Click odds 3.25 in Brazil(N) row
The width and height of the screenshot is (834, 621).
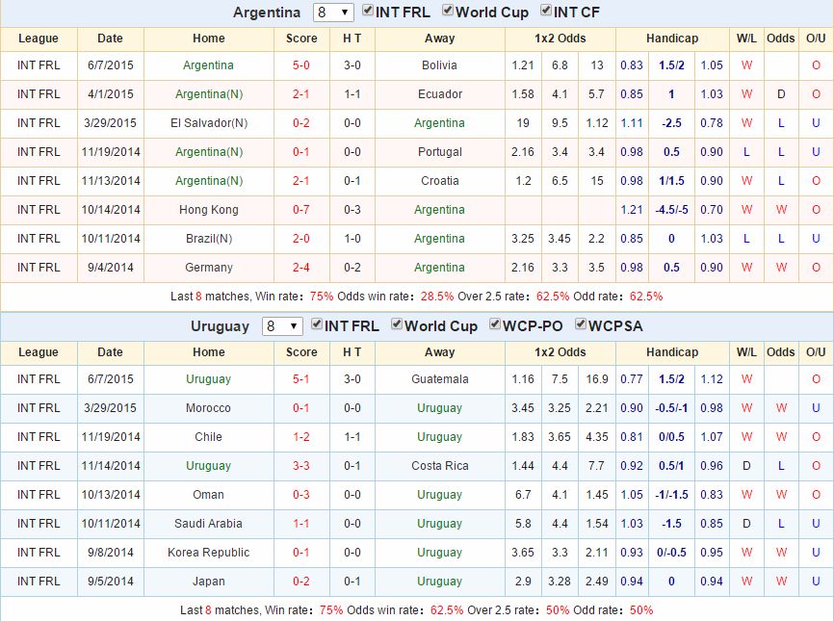[x=523, y=239]
